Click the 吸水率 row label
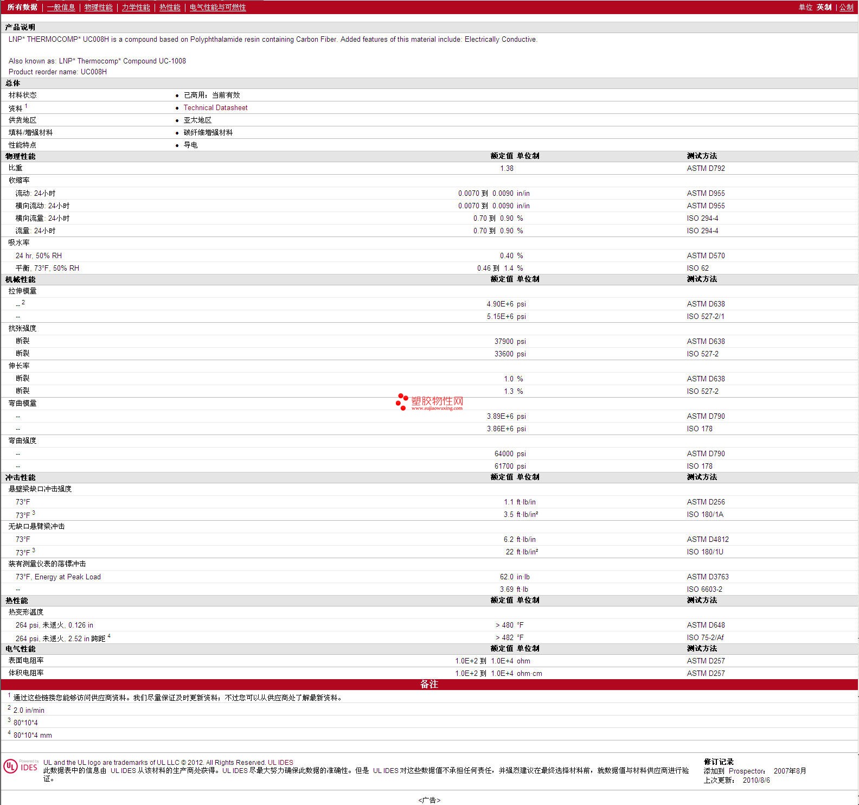This screenshot has width=859, height=805. [19, 242]
